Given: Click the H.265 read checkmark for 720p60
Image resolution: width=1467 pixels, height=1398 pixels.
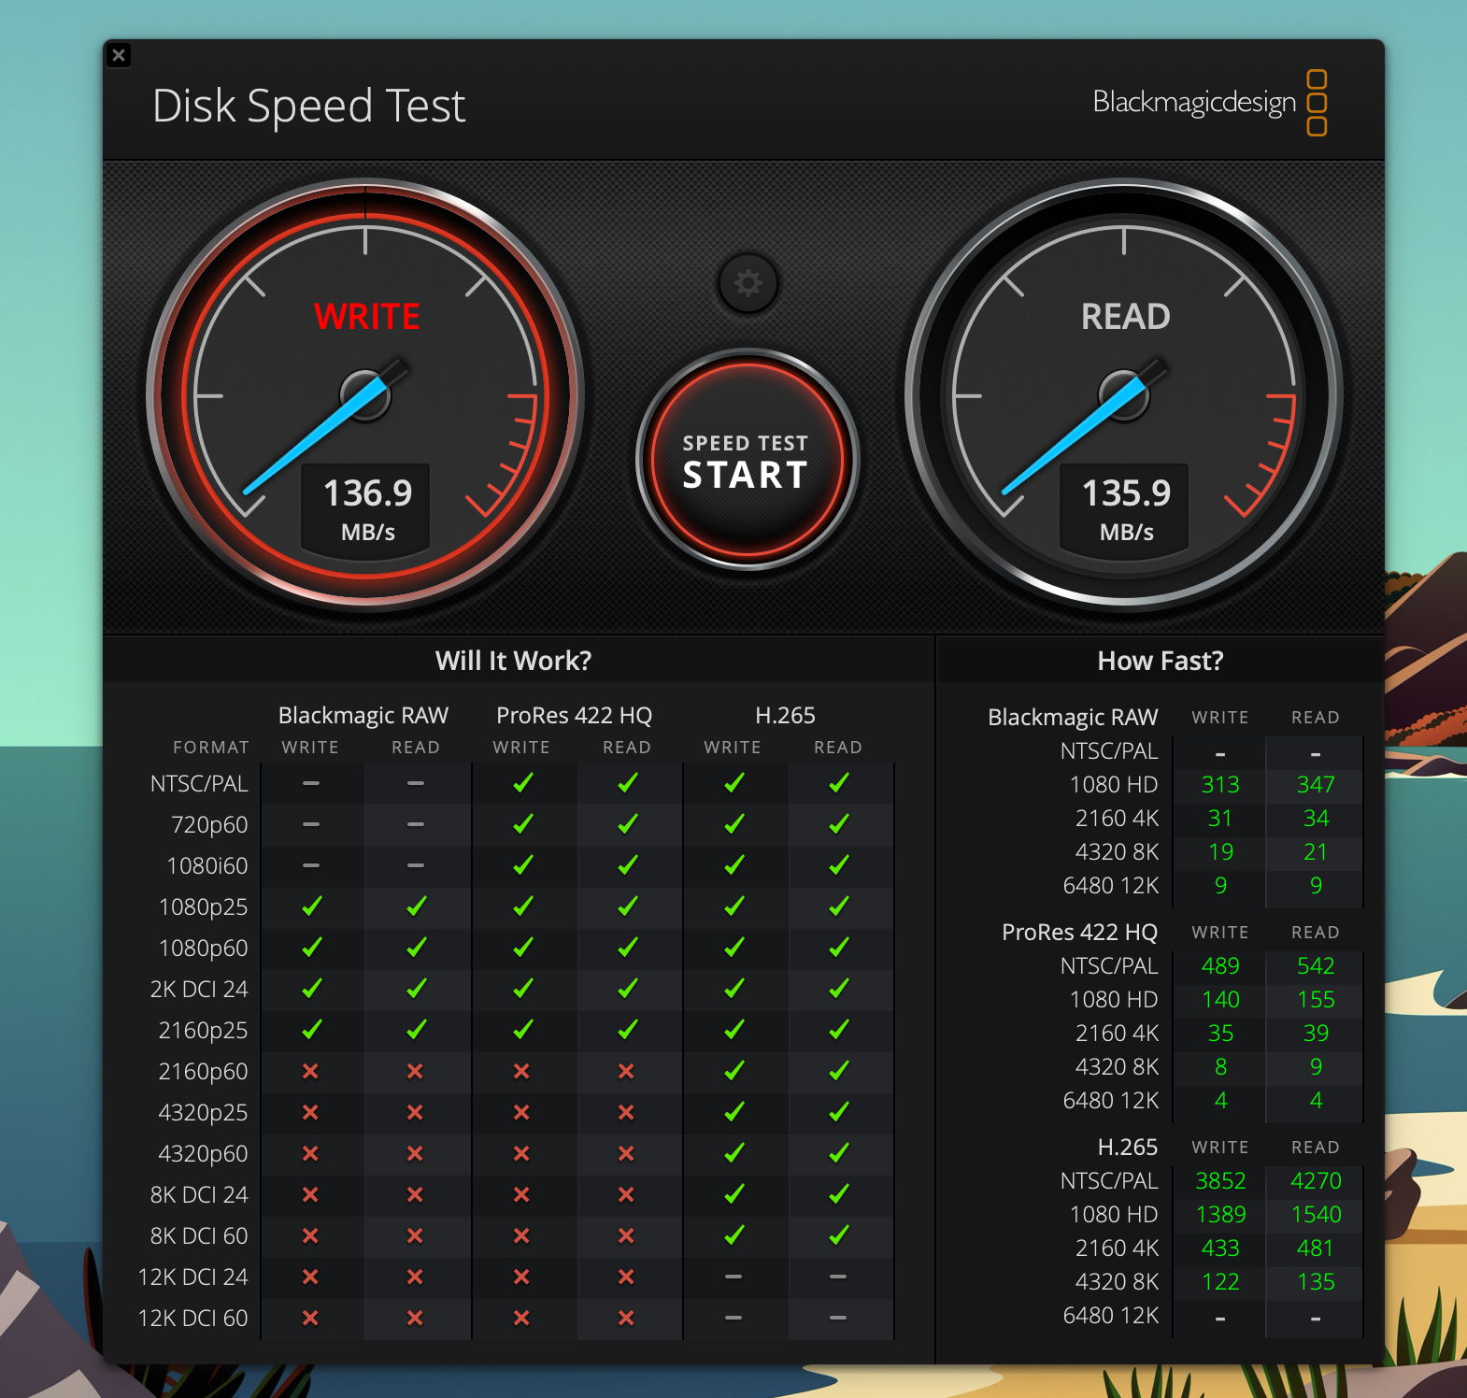Looking at the screenshot, I should (838, 823).
